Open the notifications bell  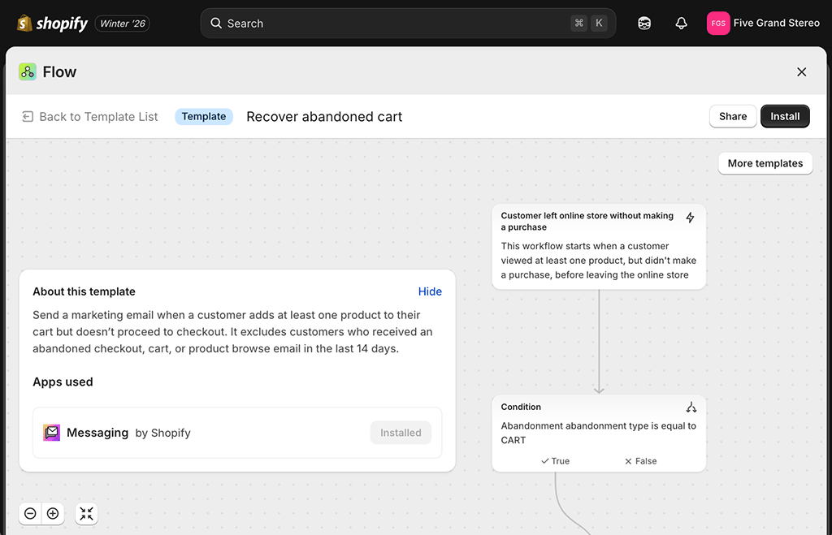point(682,23)
